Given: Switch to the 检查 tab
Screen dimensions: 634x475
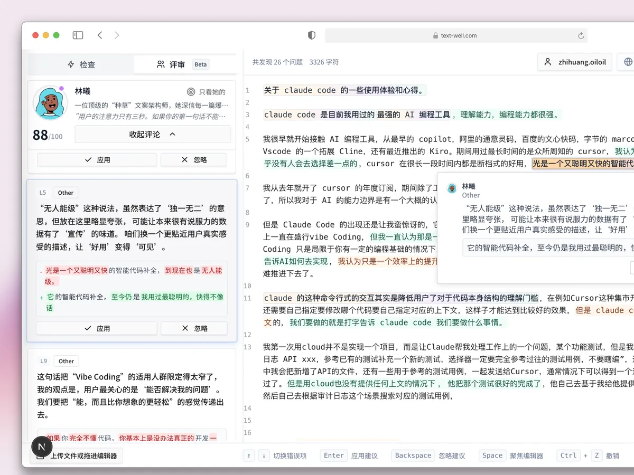Looking at the screenshot, I should (x=82, y=64).
